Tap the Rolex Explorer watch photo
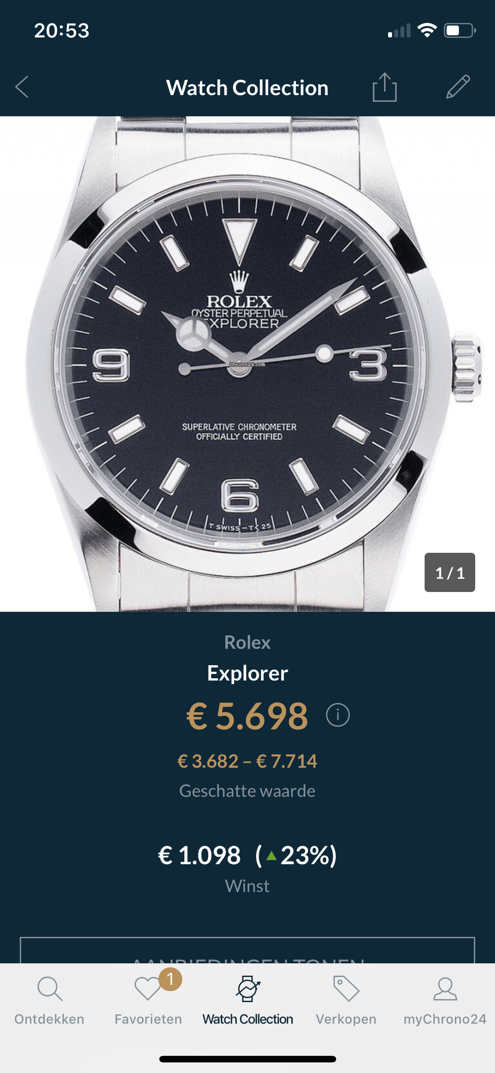 (247, 364)
